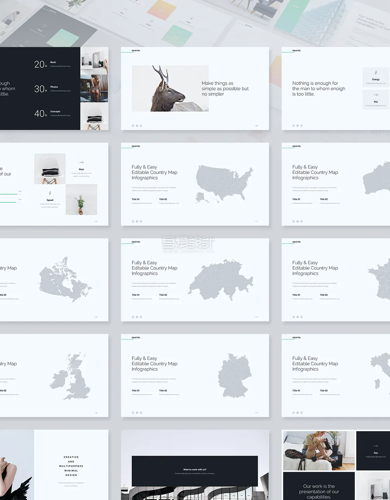Click 'Title 01' on the USA map slide

pos(136,199)
